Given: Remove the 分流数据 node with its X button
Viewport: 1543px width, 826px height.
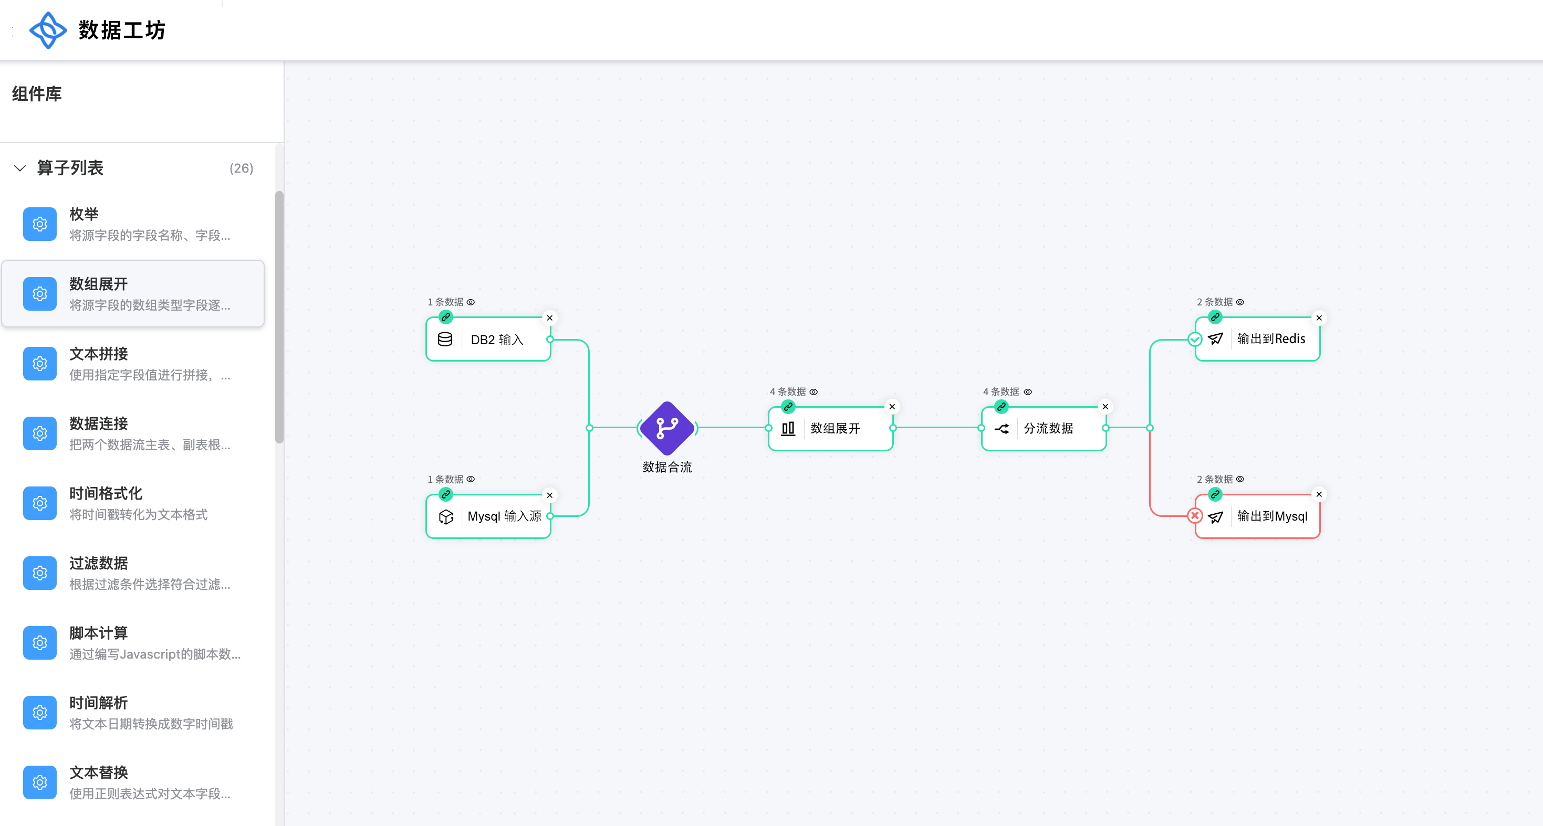Looking at the screenshot, I should [1105, 407].
